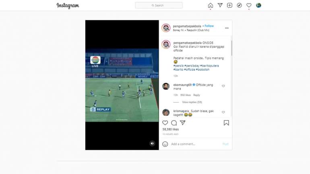
Task: Save the post with bookmark icon
Action: click(x=226, y=123)
